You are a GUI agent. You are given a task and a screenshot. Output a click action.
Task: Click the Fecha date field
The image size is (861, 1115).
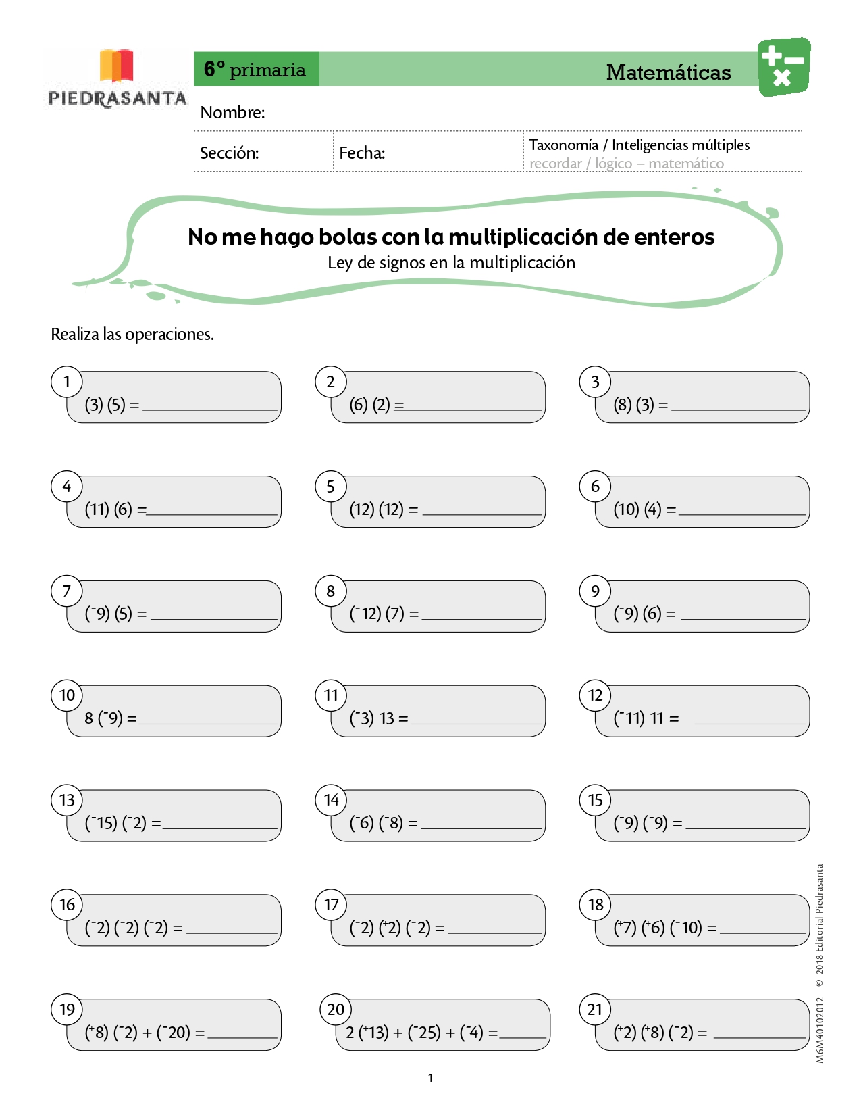(428, 152)
